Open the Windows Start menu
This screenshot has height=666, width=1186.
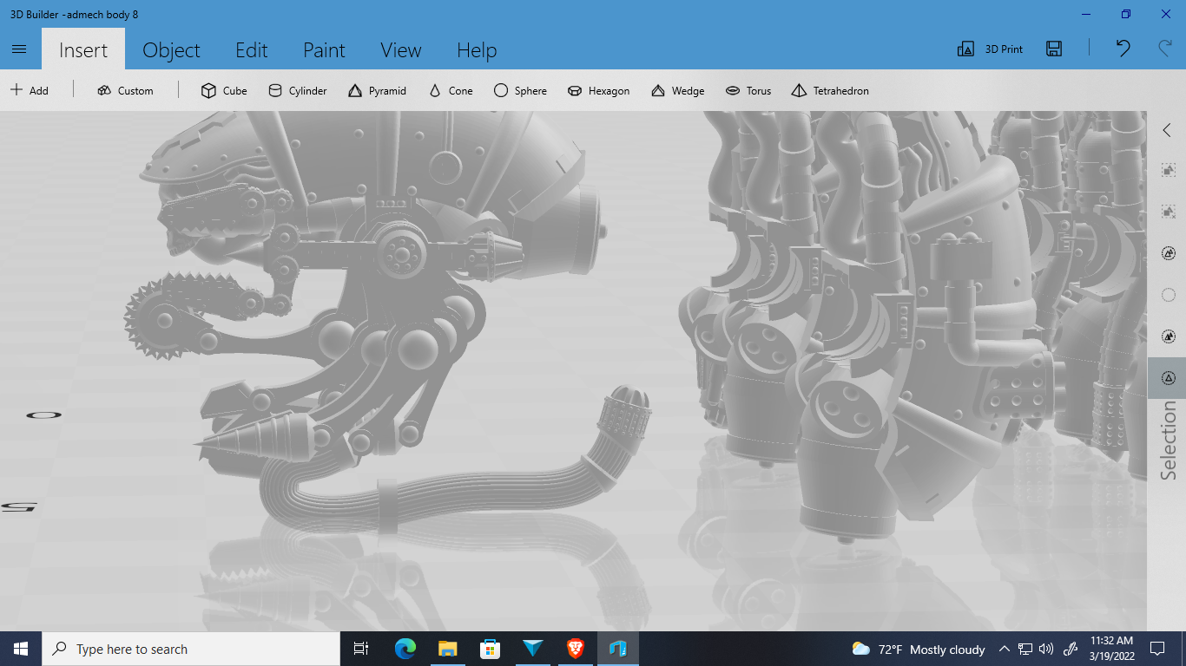pyautogui.click(x=21, y=649)
